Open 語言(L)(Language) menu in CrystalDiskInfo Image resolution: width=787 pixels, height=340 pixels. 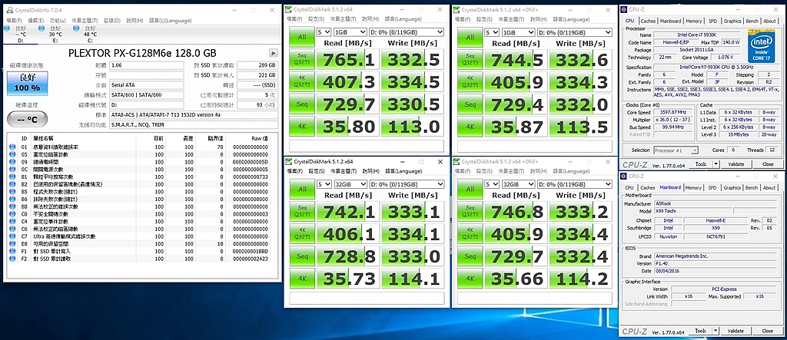(x=171, y=21)
